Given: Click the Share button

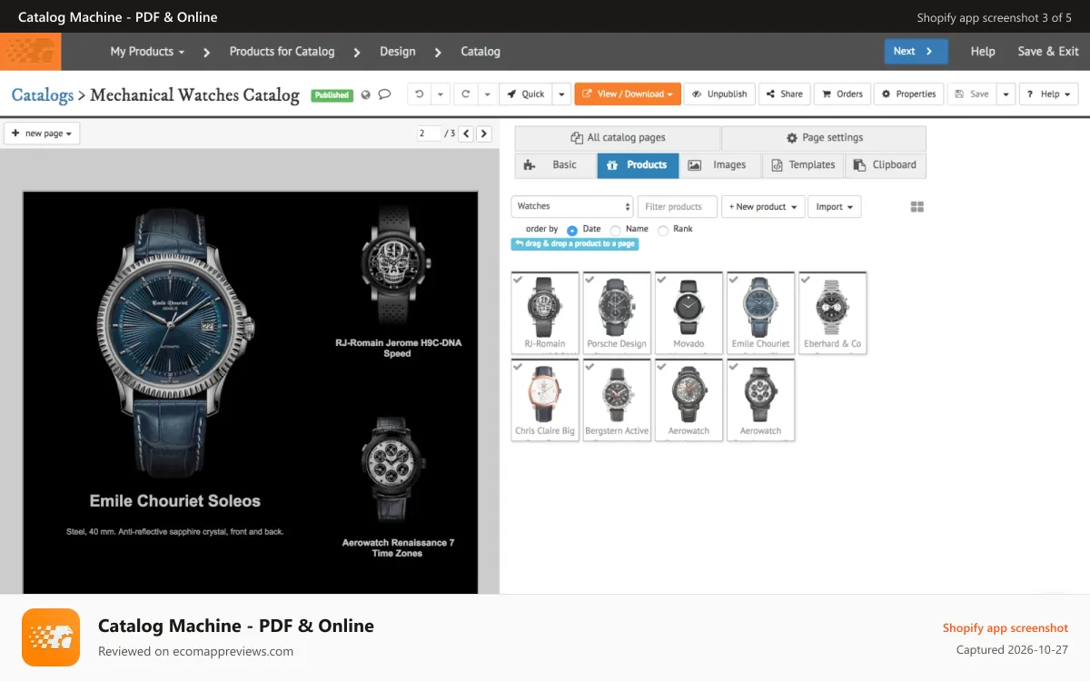Looking at the screenshot, I should tap(784, 94).
